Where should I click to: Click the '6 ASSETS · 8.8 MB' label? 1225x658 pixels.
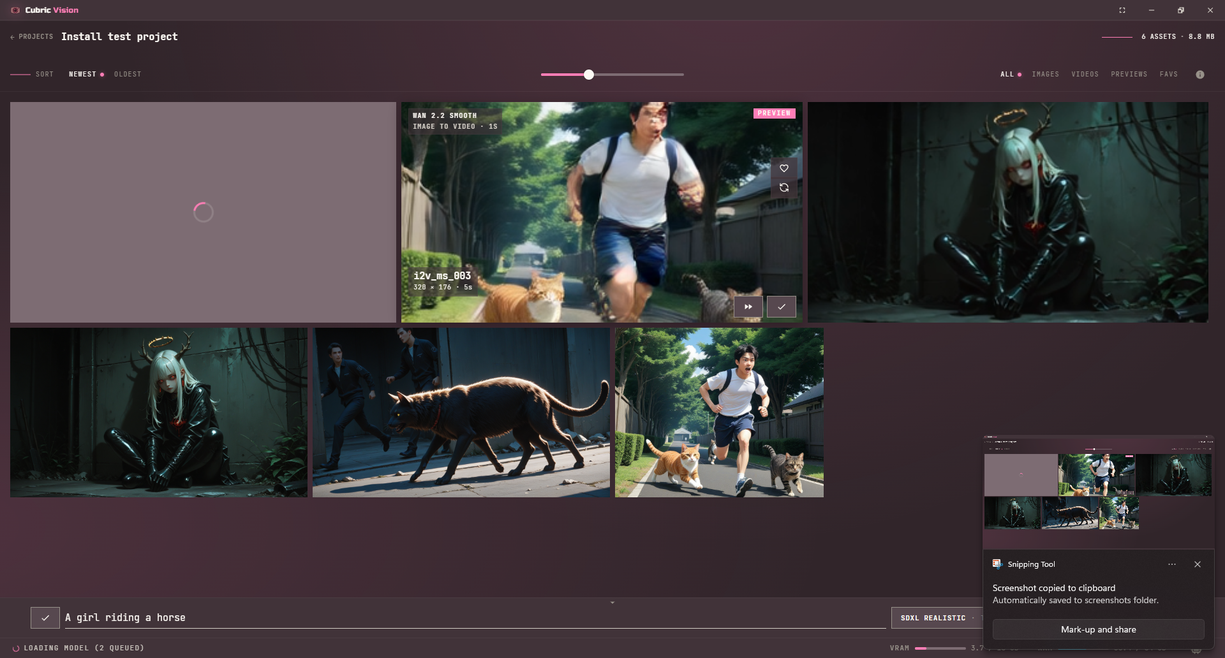coord(1178,37)
